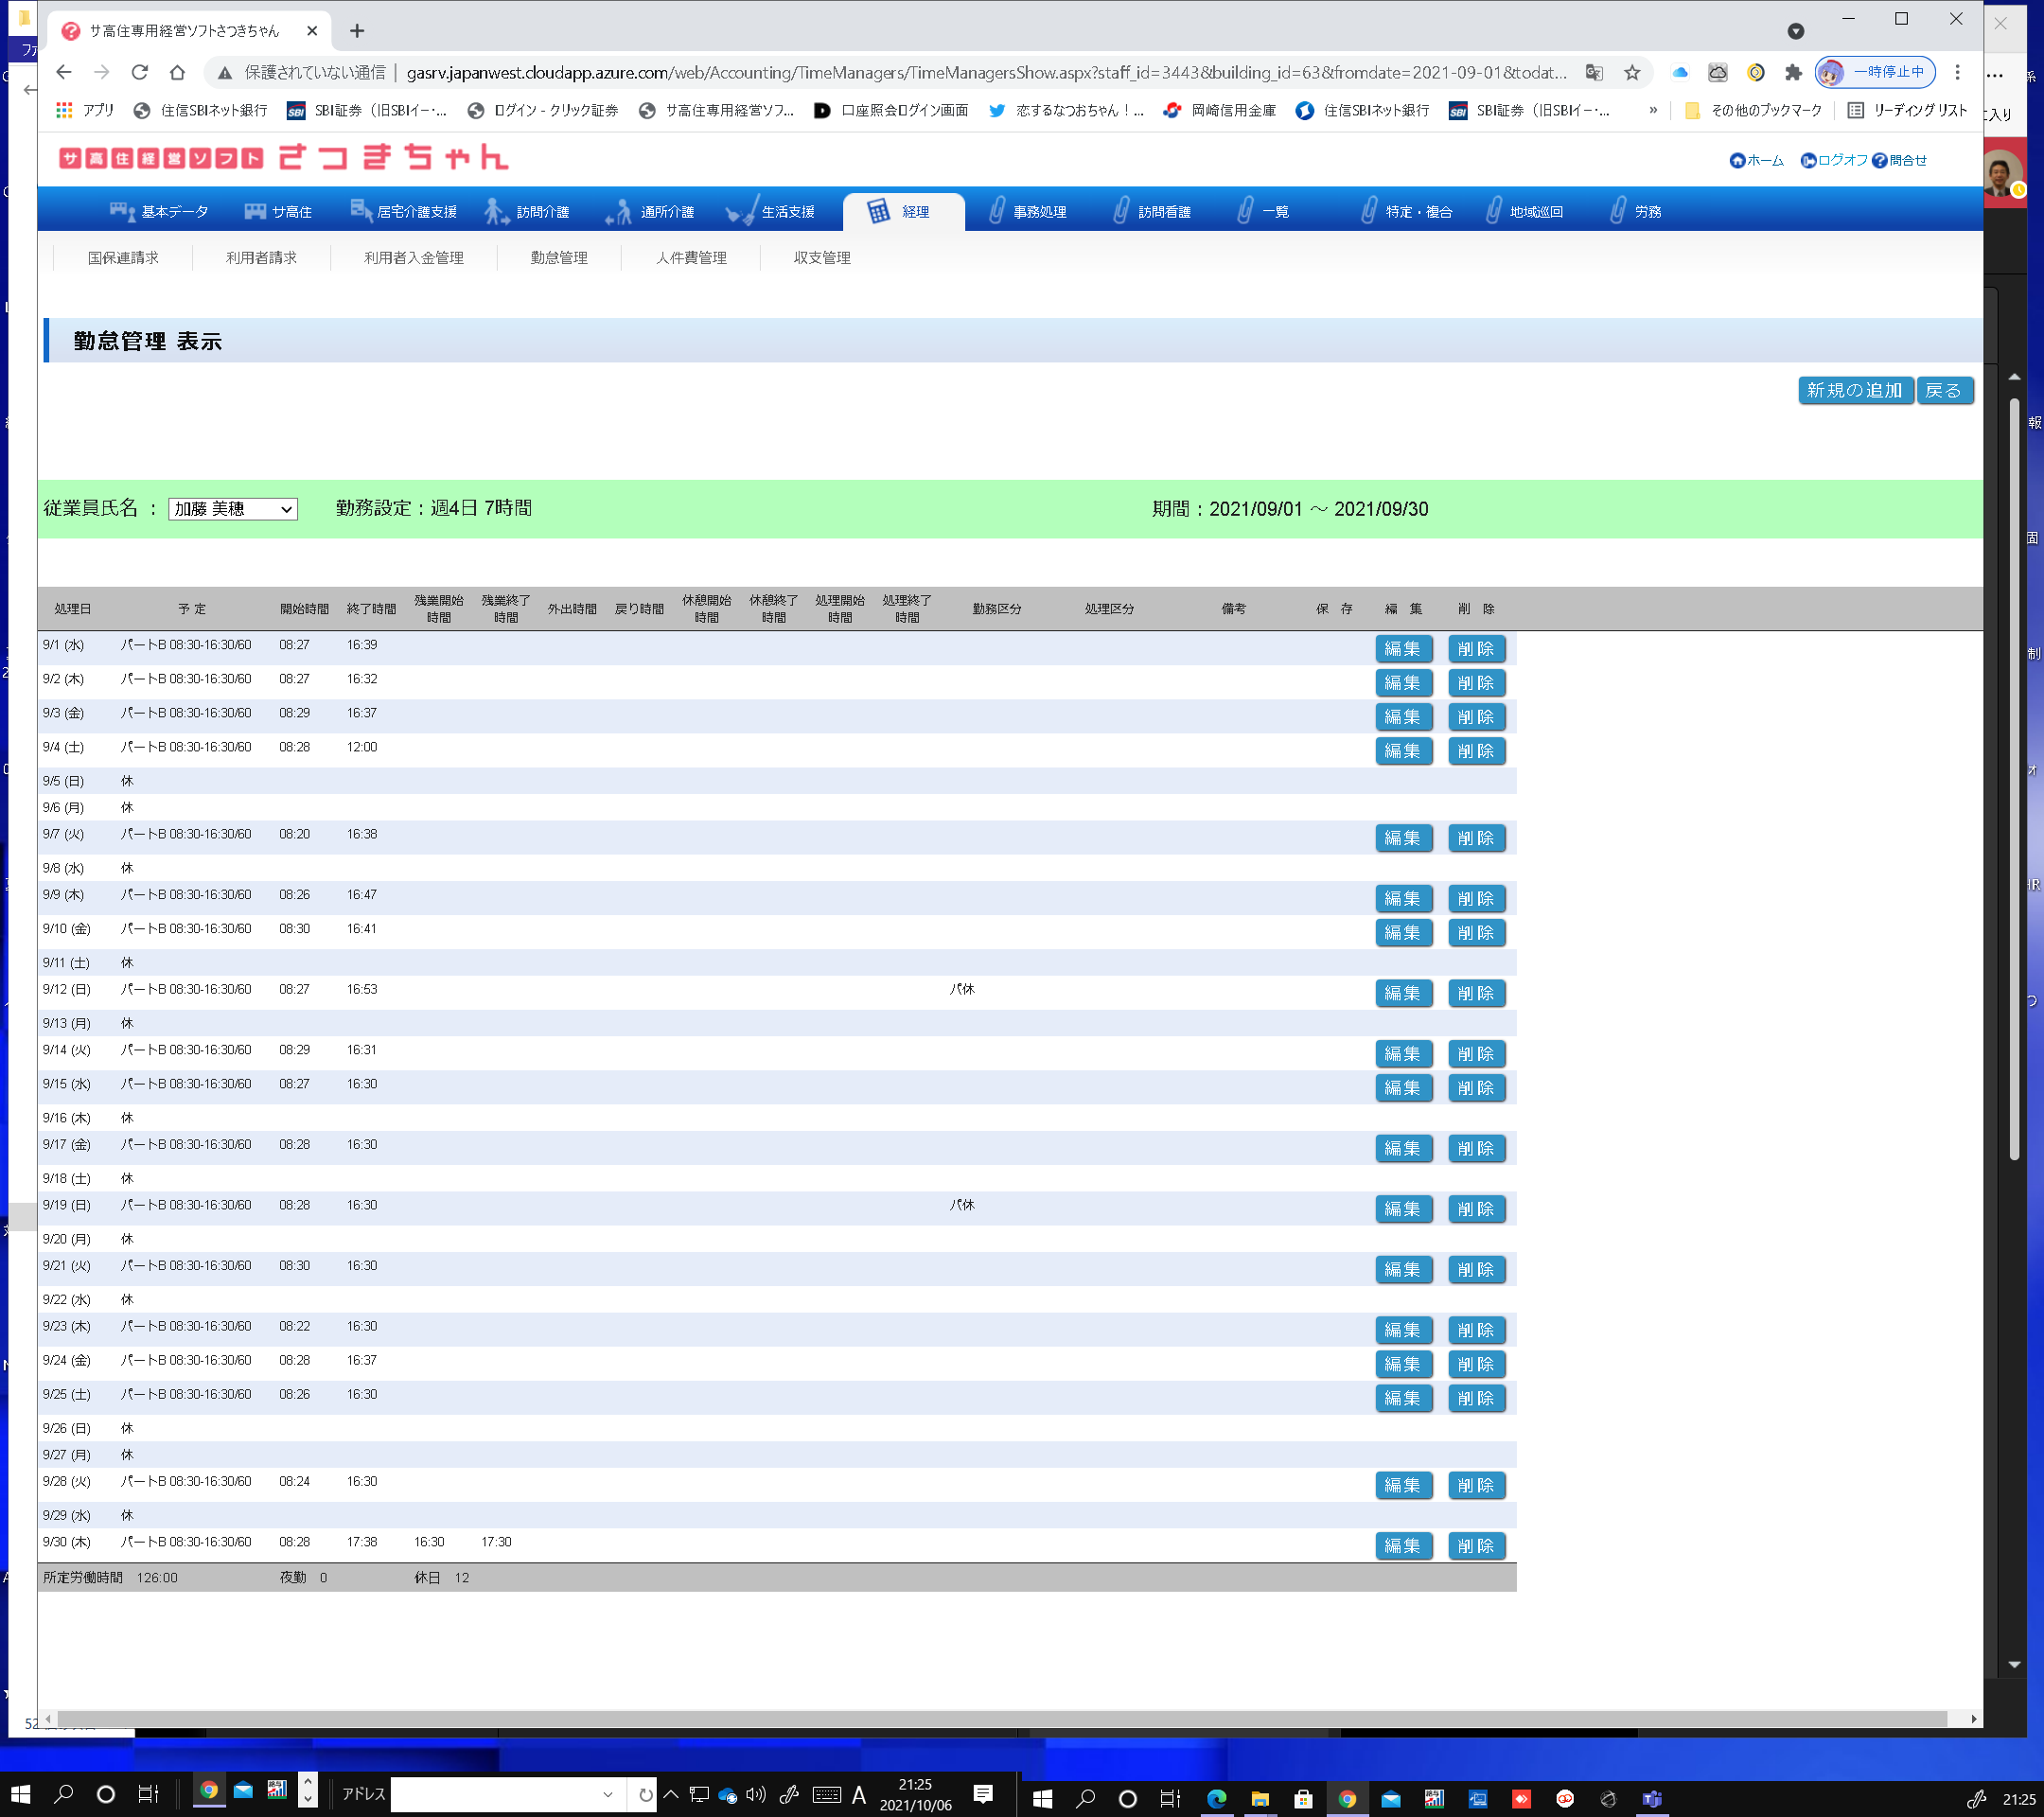2044x1817 pixels.
Task: Click the horizontal page scrollbar
Action: (x=1000, y=1718)
